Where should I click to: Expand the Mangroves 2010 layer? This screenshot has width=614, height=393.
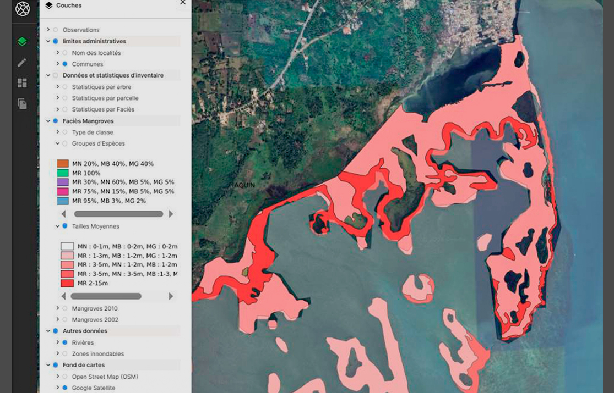point(57,308)
